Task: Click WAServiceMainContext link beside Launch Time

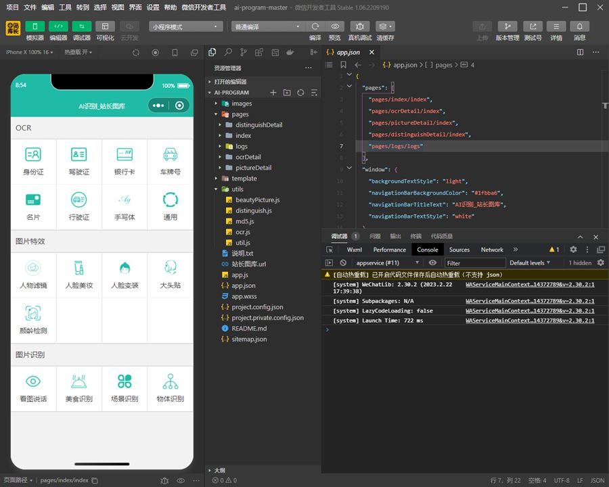Action: (x=530, y=321)
